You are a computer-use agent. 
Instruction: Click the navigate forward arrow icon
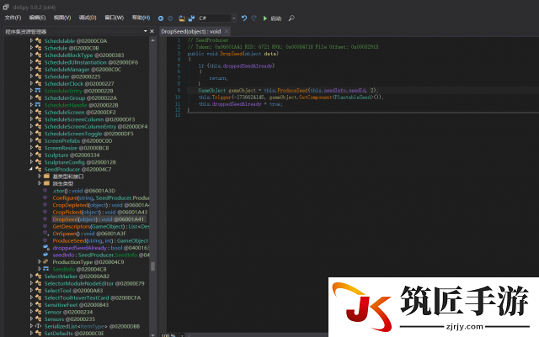tap(170, 18)
